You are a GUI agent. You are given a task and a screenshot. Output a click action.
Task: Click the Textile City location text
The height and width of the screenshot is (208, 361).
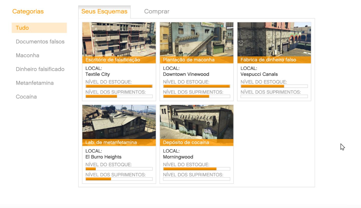[98, 74]
